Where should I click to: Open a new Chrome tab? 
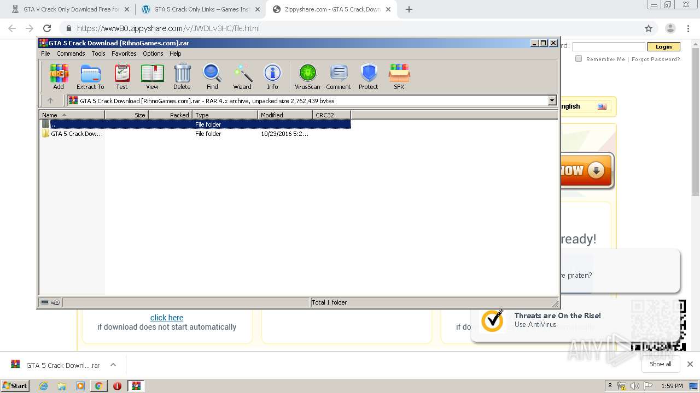coord(409,9)
